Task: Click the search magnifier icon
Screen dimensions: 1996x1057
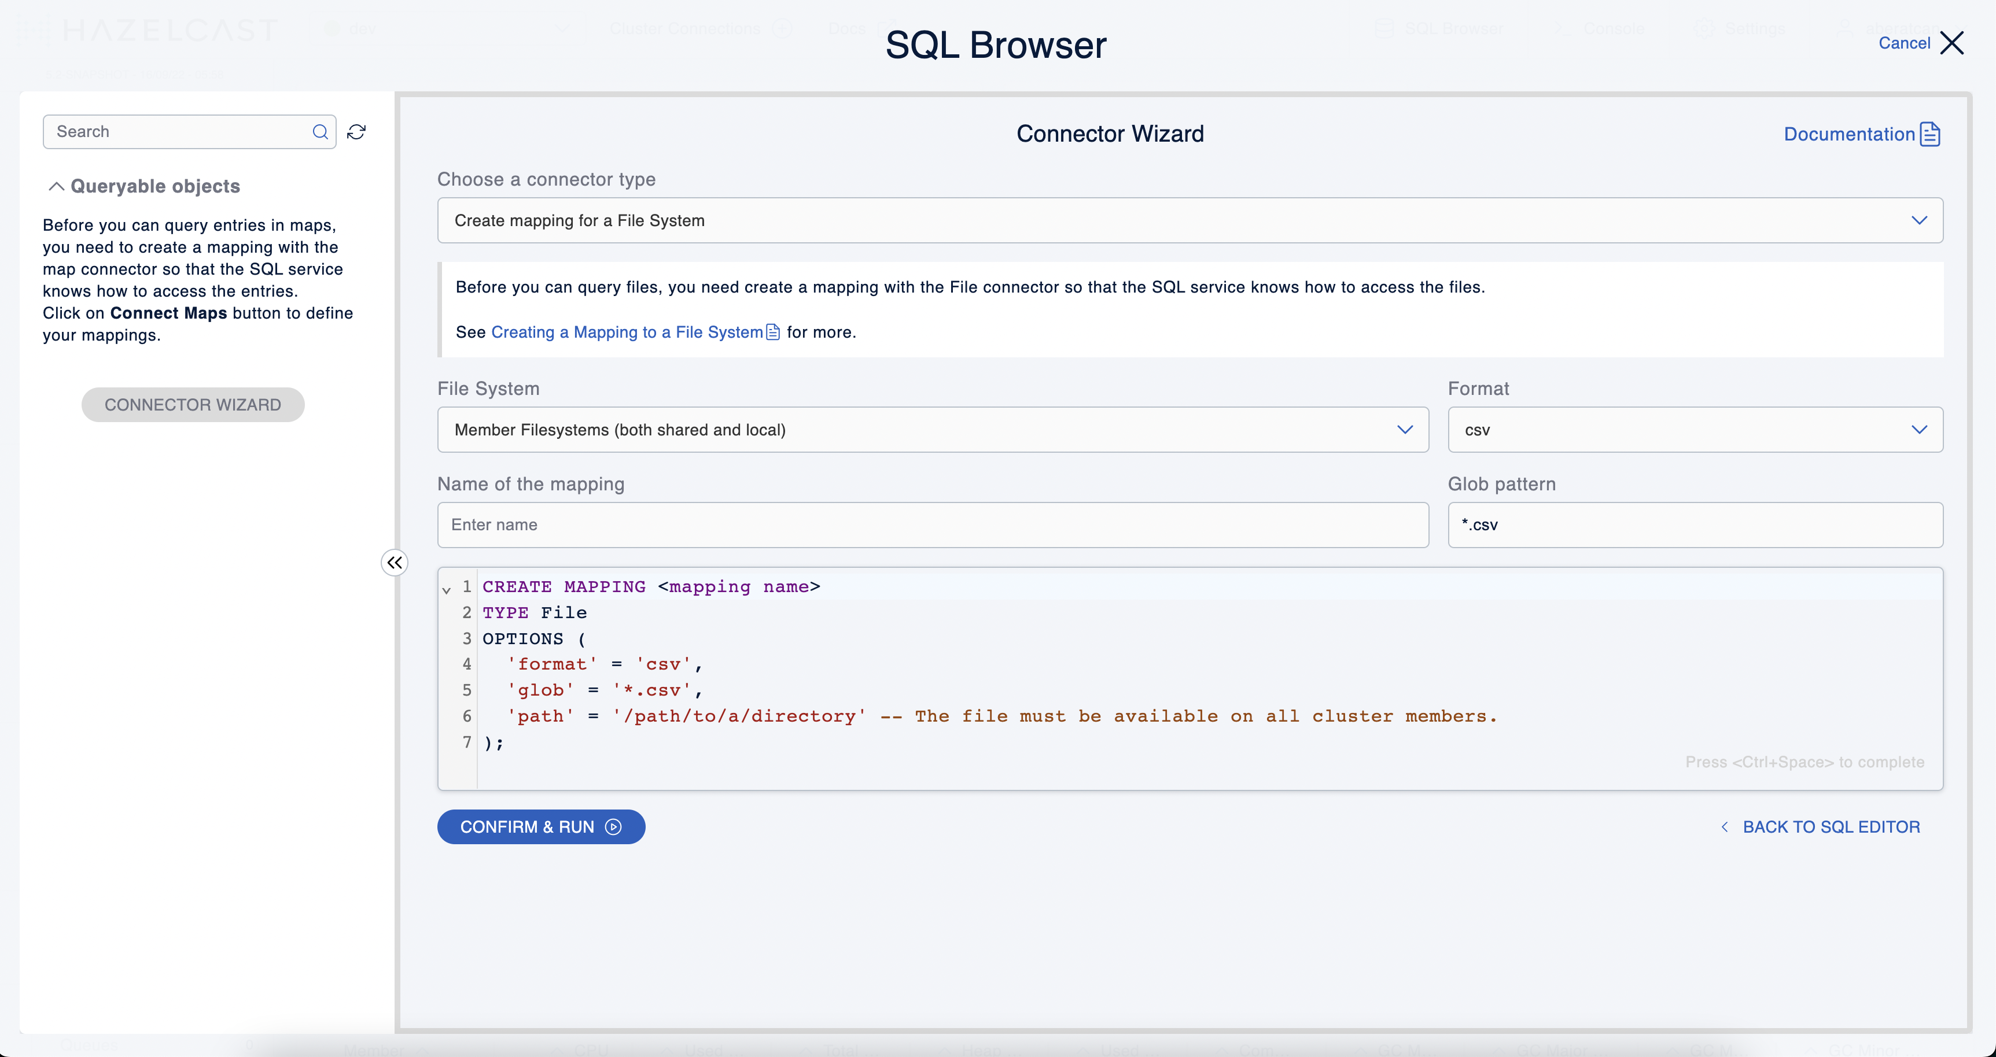Action: [319, 132]
